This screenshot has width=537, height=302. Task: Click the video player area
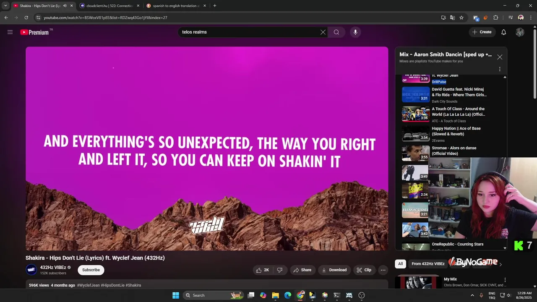click(207, 148)
